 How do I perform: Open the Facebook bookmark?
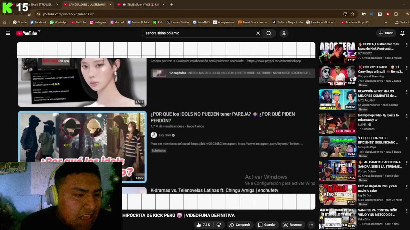pos(38,22)
